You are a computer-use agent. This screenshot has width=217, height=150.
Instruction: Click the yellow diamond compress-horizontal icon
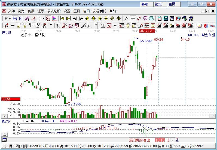106,19
